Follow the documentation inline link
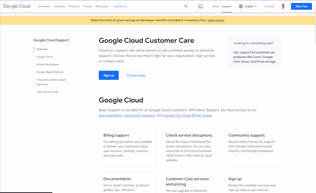The image size is (316, 193). [111, 115]
